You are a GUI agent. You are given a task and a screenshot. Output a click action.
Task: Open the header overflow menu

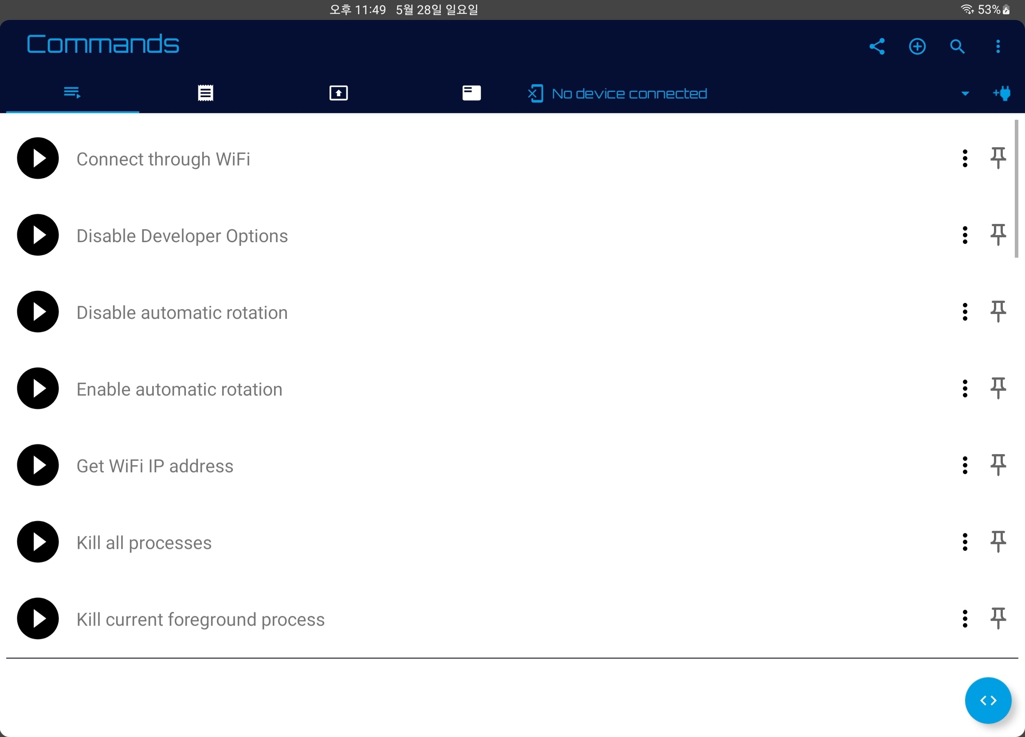click(998, 47)
